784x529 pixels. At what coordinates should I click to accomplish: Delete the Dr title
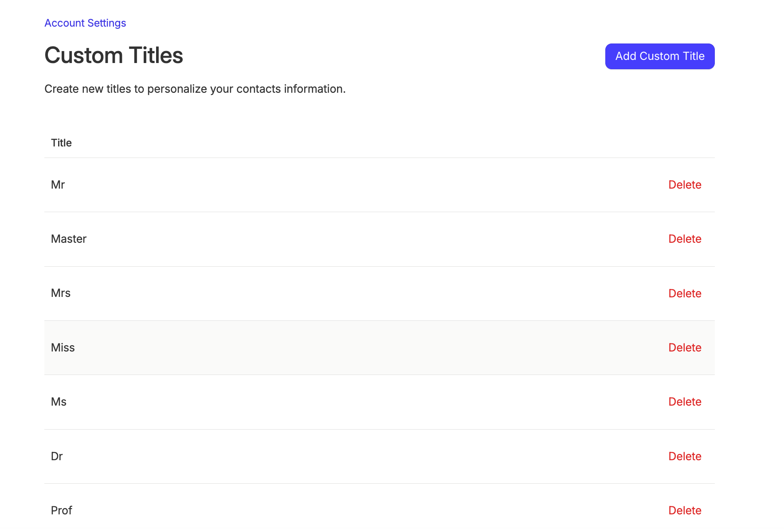pos(685,456)
